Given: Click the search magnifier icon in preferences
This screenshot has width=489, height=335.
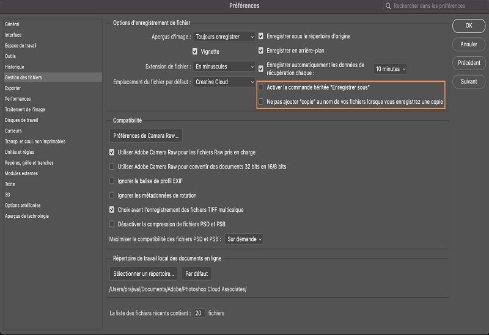Looking at the screenshot, I should pos(388,6).
